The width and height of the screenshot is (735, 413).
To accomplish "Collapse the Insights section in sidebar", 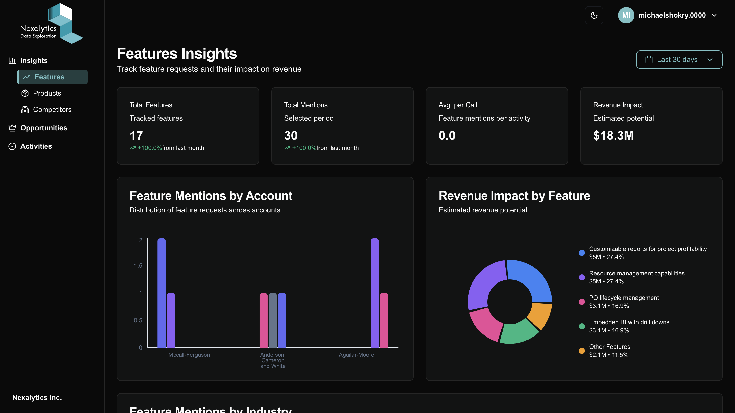I will click(x=34, y=60).
